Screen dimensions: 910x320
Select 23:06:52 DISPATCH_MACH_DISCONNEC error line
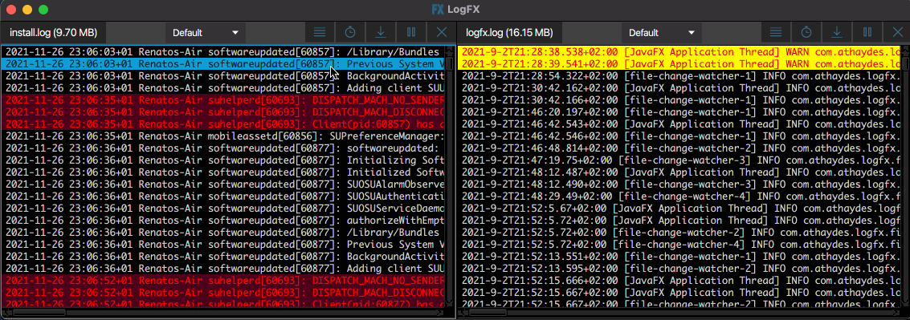[223, 293]
